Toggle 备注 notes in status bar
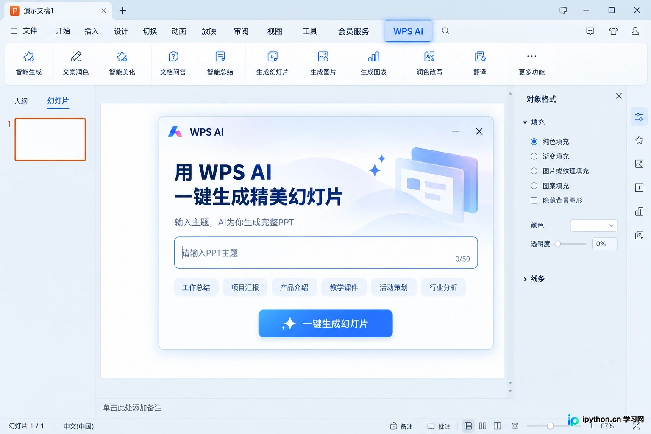Screen dimensions: 651x434 coord(401,426)
